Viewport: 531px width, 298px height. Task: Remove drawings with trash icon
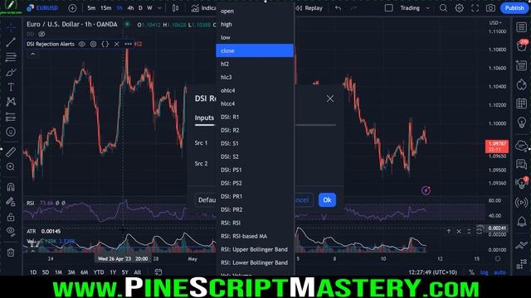click(11, 252)
